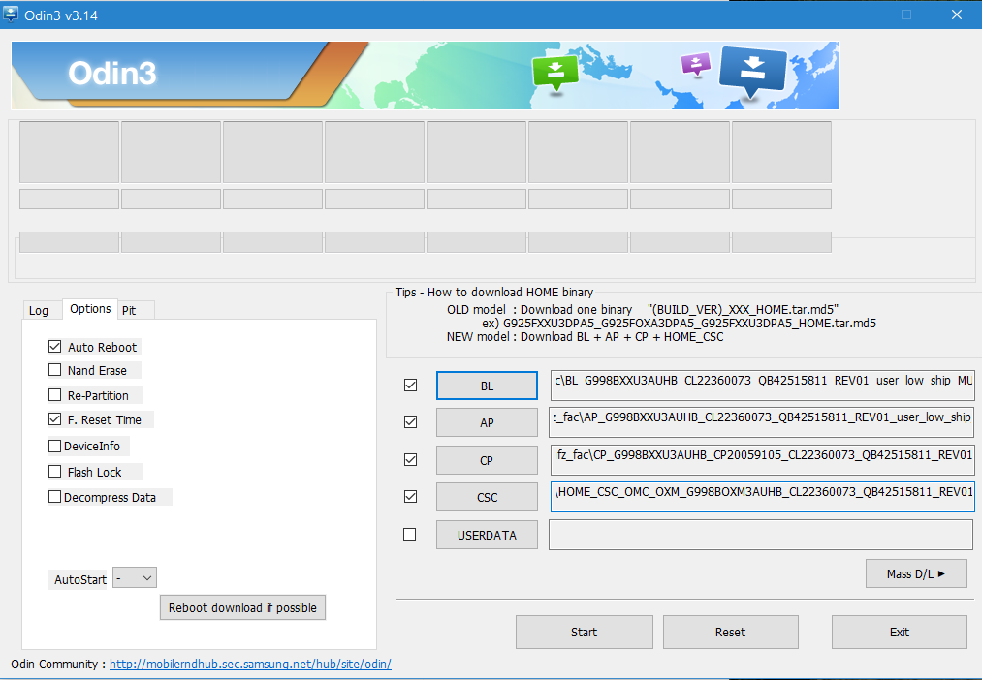Image resolution: width=982 pixels, height=680 pixels.
Task: Open the Odin Community samsung.net link
Action: 250,664
